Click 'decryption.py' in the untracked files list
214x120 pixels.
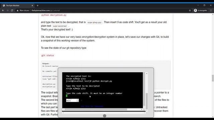(x=49, y=84)
